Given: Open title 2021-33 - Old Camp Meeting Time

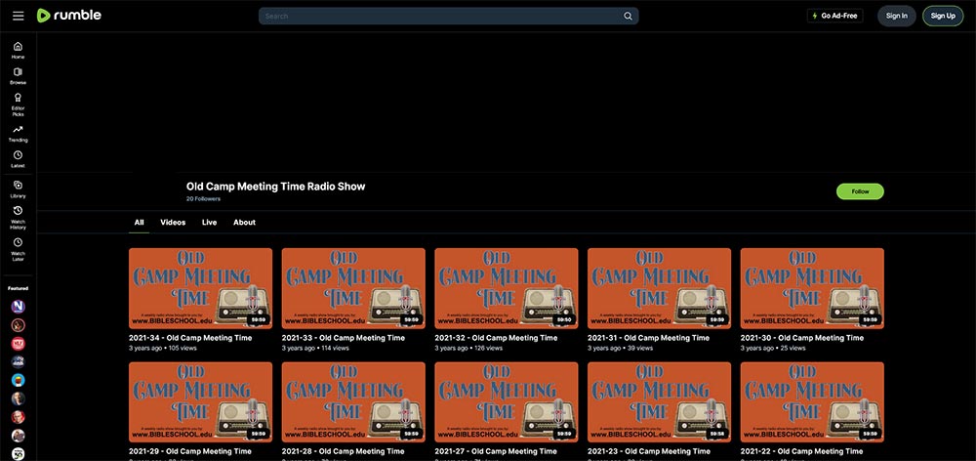Looking at the screenshot, I should click(344, 338).
